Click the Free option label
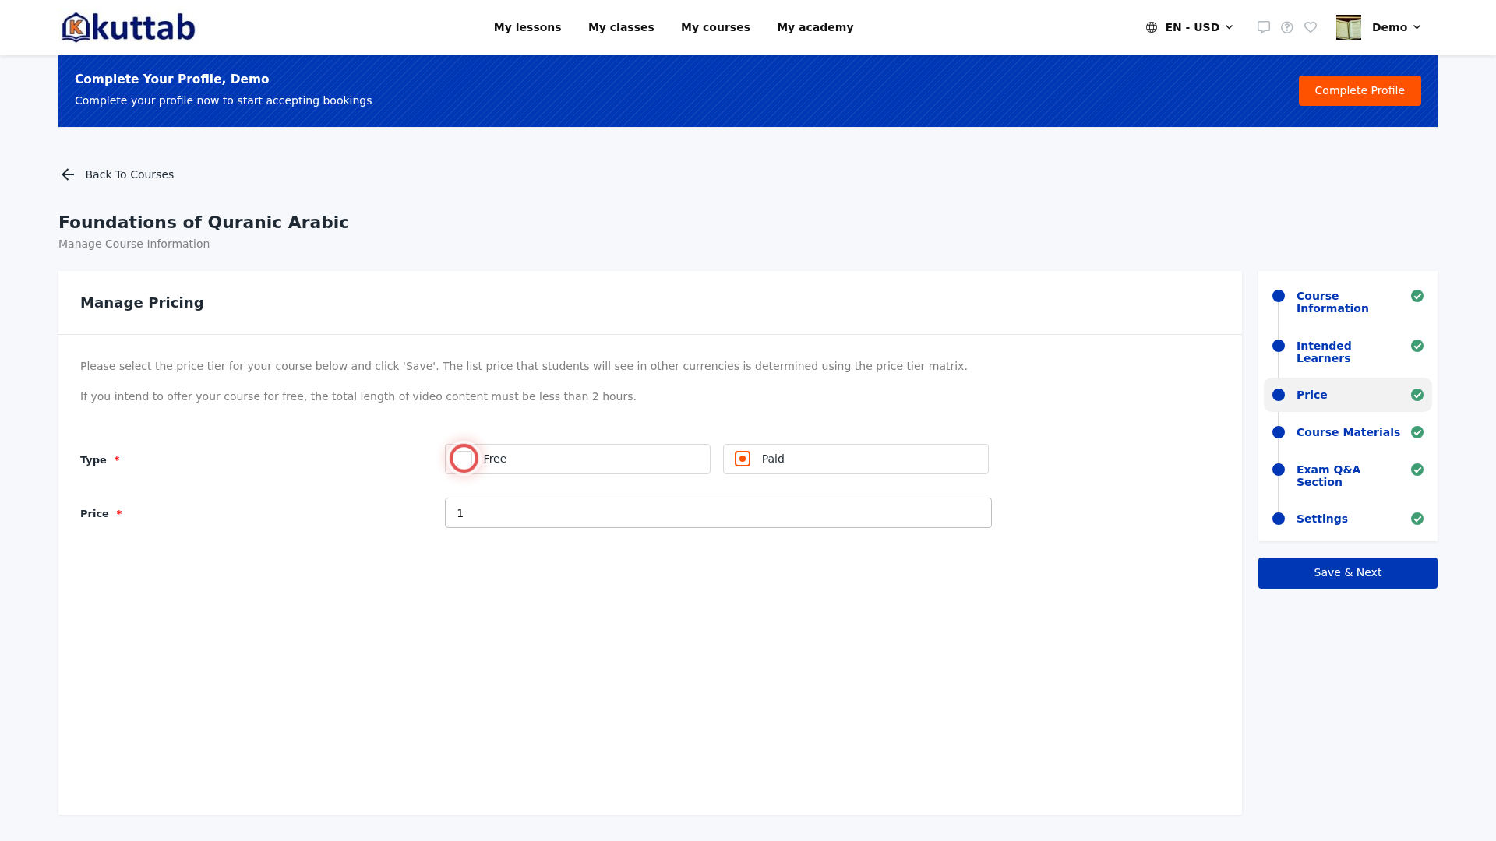Image resolution: width=1496 pixels, height=841 pixels. pyautogui.click(x=495, y=459)
